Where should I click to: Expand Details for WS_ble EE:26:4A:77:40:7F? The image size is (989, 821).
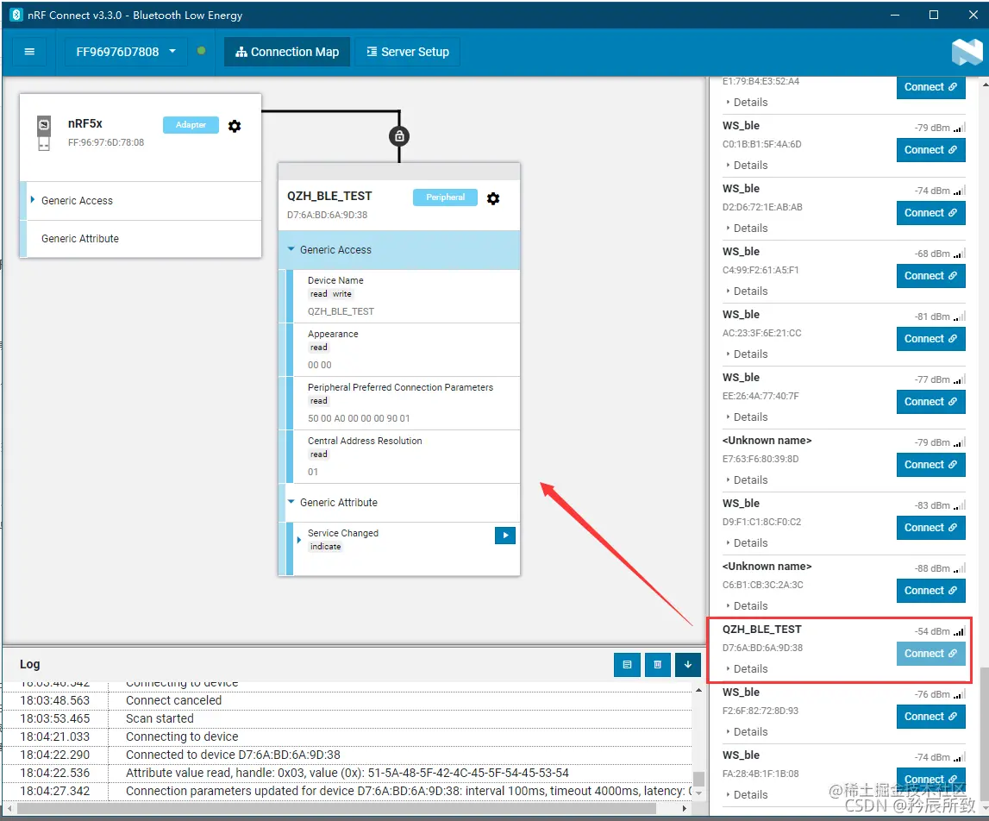(x=748, y=417)
